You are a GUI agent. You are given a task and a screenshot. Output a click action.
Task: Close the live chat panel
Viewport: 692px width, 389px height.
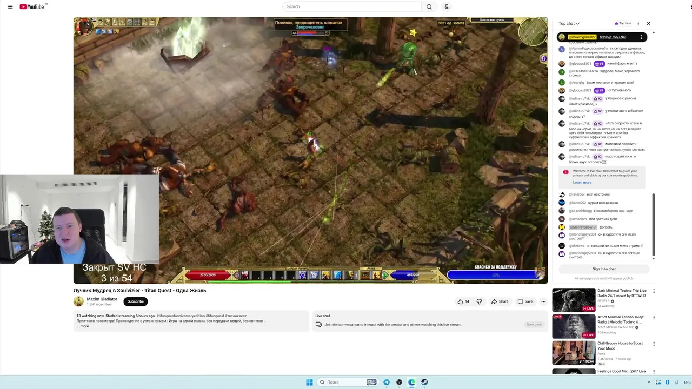649,23
